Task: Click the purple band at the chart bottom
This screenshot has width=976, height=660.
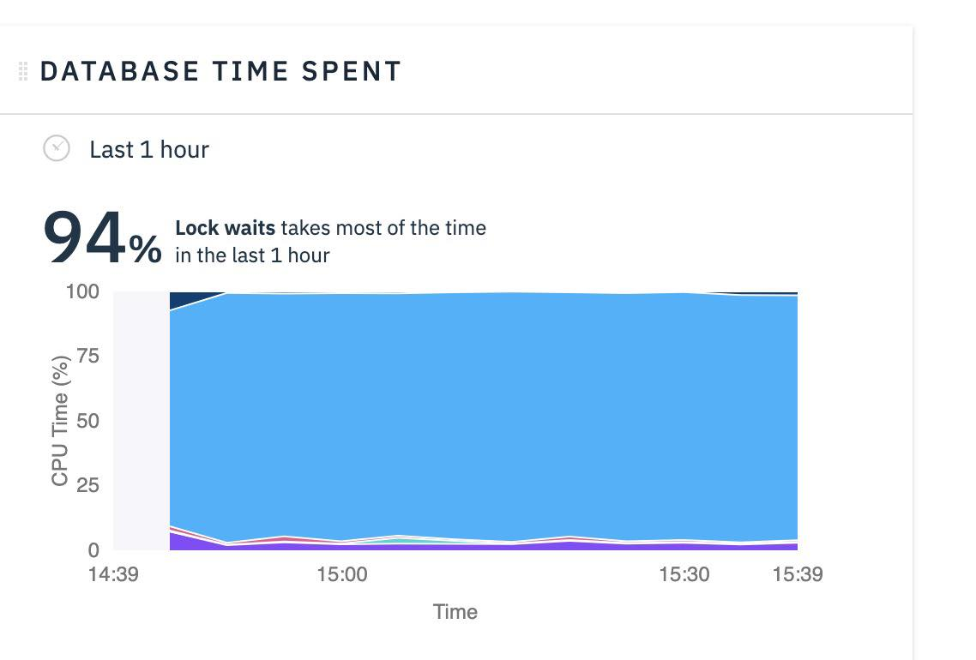Action: tap(483, 547)
